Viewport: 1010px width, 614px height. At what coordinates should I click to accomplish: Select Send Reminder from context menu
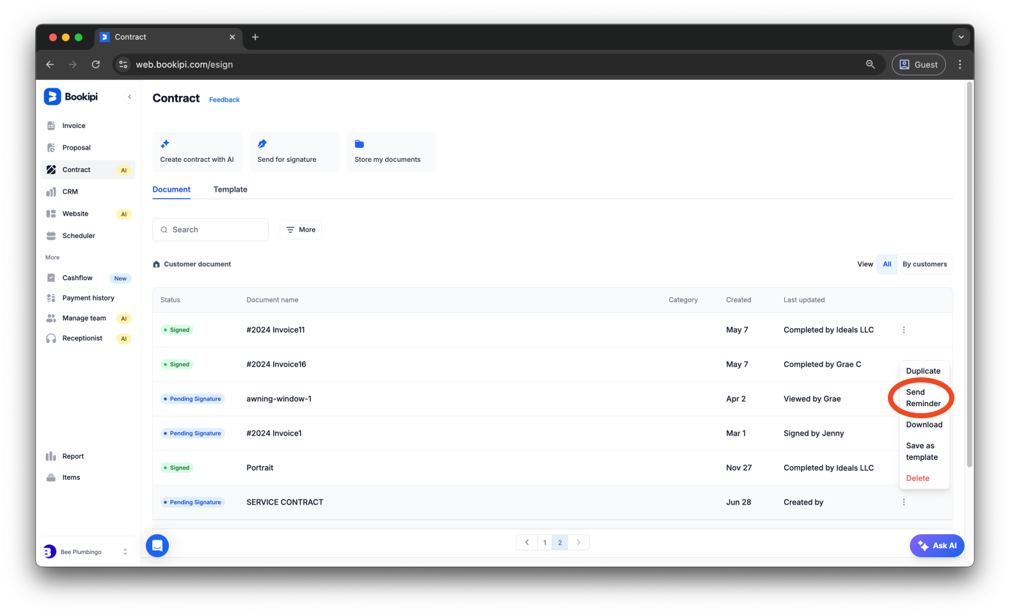[922, 398]
